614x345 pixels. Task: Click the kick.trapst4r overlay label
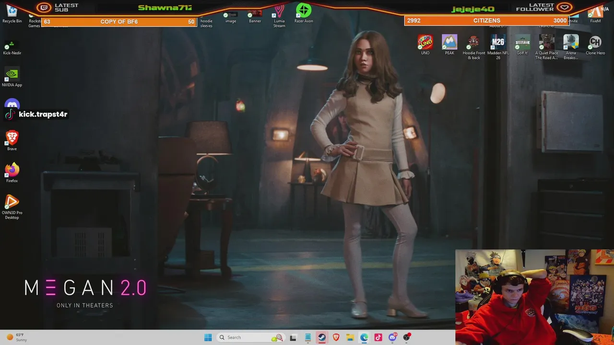pos(36,114)
